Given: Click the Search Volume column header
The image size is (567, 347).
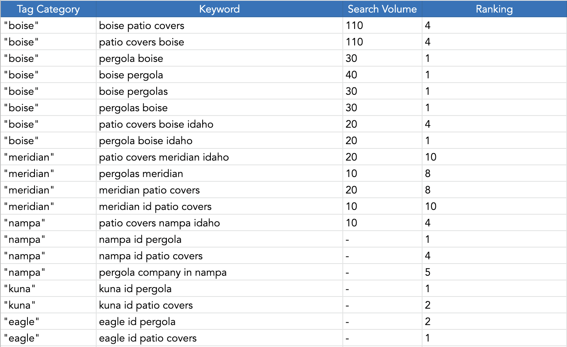Looking at the screenshot, I should click(382, 9).
